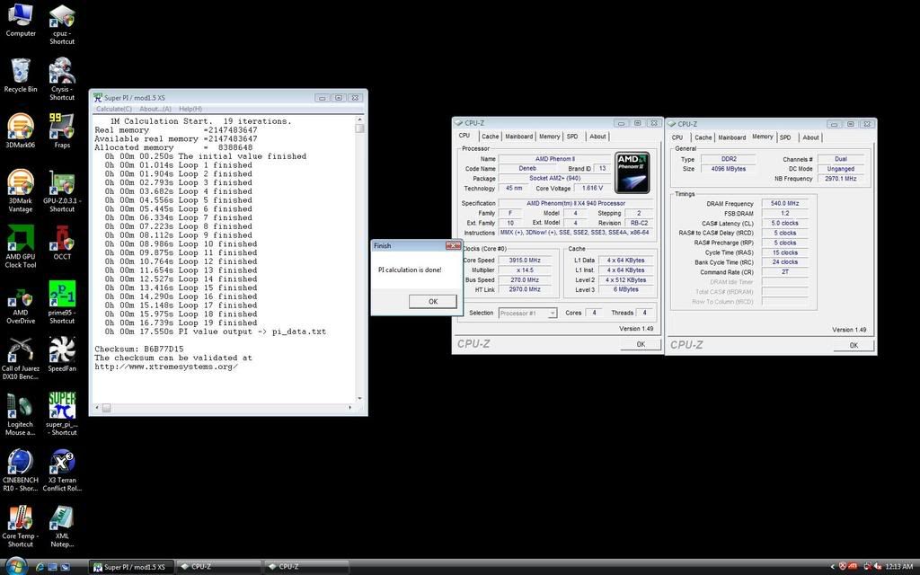920x575 pixels.
Task: Click the Super PI horizontal scrollbar right arrow
Action: [x=350, y=407]
